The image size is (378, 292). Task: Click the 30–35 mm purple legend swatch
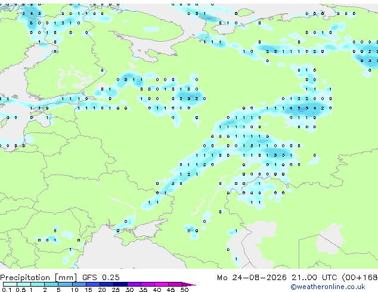click(134, 284)
